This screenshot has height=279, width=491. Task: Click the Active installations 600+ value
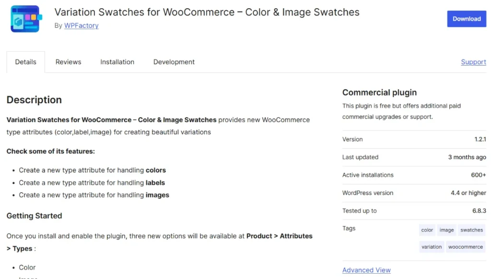[478, 175]
